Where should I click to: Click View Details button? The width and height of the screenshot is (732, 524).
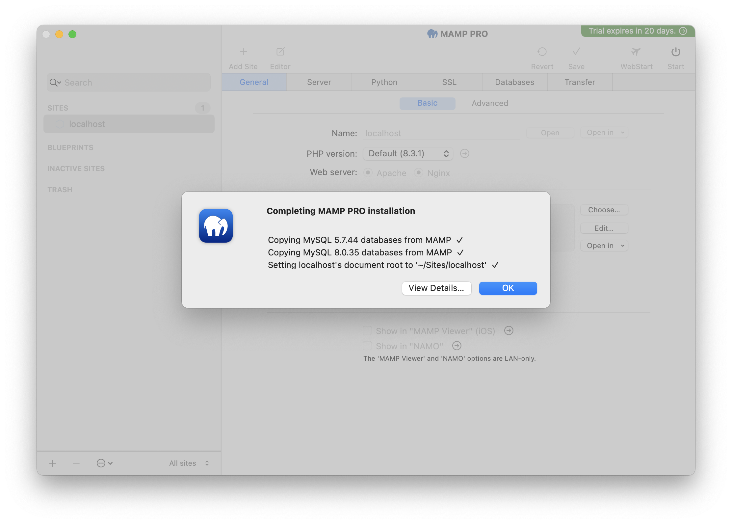tap(436, 288)
